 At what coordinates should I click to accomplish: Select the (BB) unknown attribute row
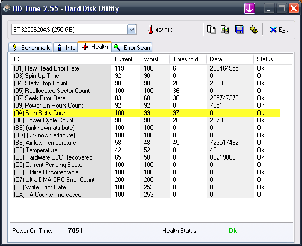[146, 128]
